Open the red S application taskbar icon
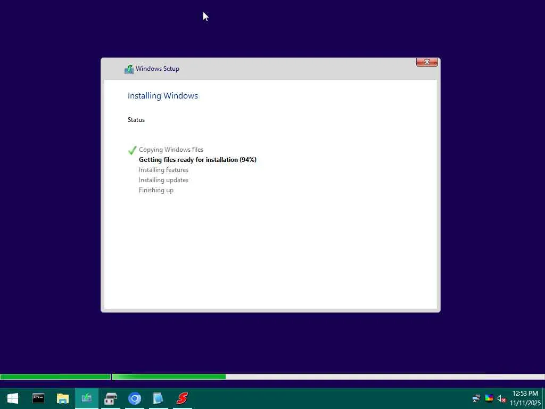Viewport: 545px width, 409px height. [x=182, y=398]
